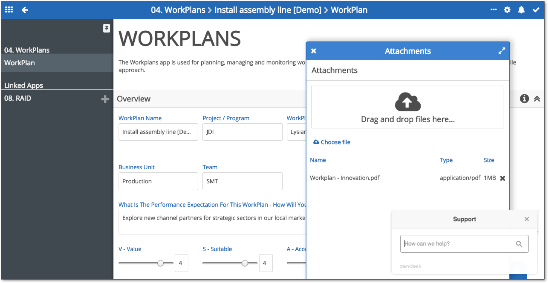The width and height of the screenshot is (548, 283).
Task: Click the drag and drop files area
Action: pyautogui.click(x=408, y=107)
